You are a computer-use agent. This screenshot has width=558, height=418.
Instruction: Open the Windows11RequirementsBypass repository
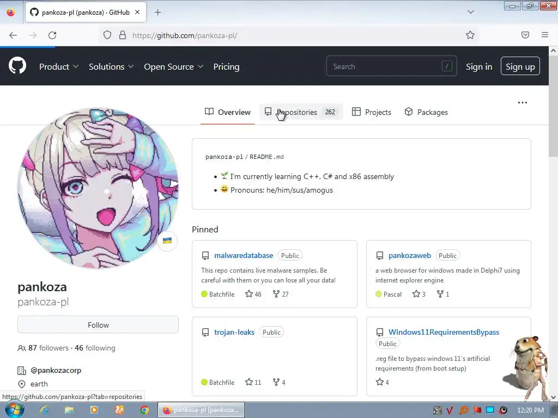pyautogui.click(x=444, y=332)
